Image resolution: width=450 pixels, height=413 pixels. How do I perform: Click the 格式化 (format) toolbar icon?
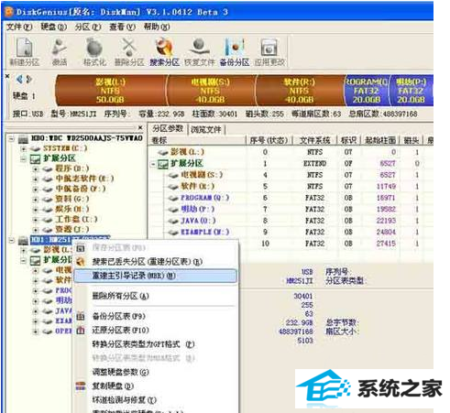pos(94,52)
